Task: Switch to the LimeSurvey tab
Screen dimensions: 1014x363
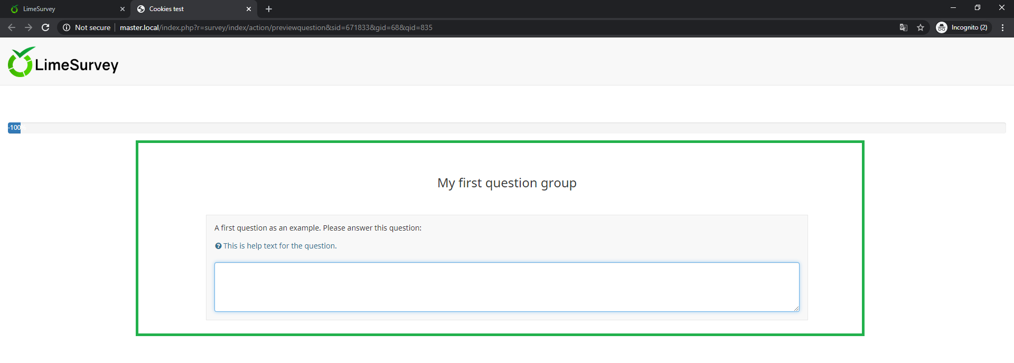Action: pyautogui.click(x=63, y=9)
